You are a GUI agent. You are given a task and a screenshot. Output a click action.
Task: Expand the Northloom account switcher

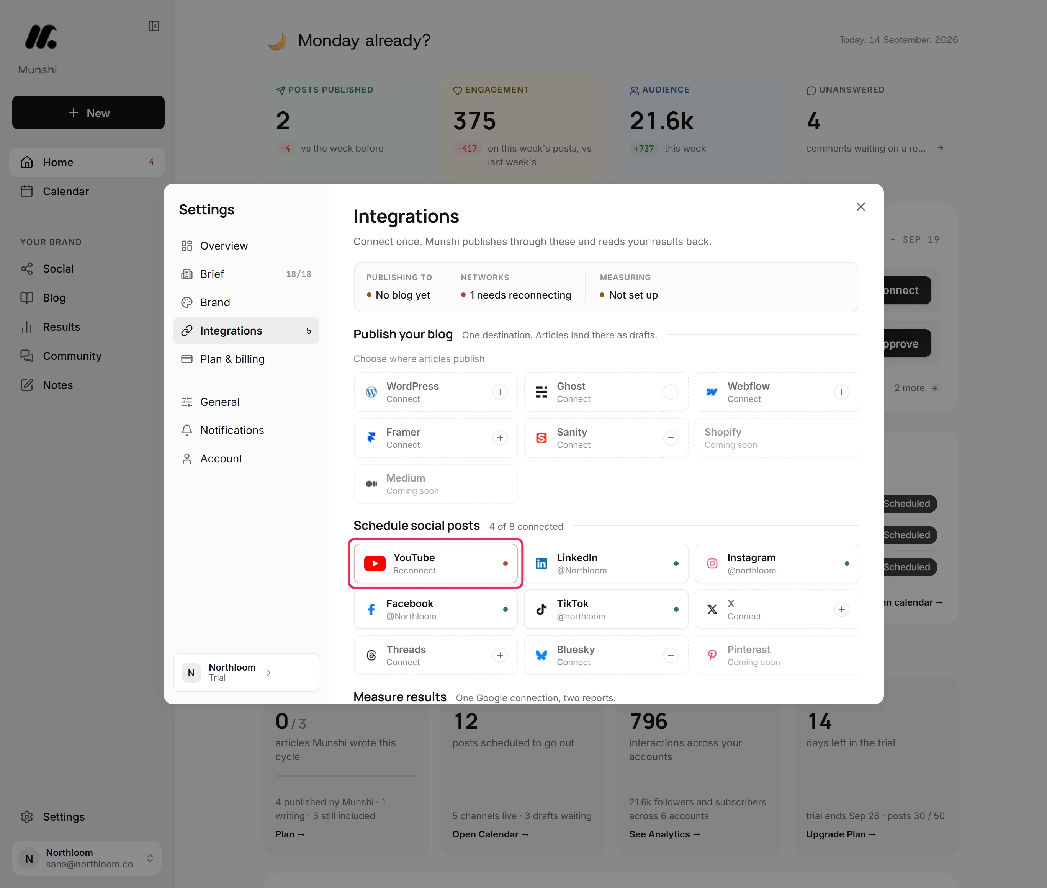[x=87, y=858]
